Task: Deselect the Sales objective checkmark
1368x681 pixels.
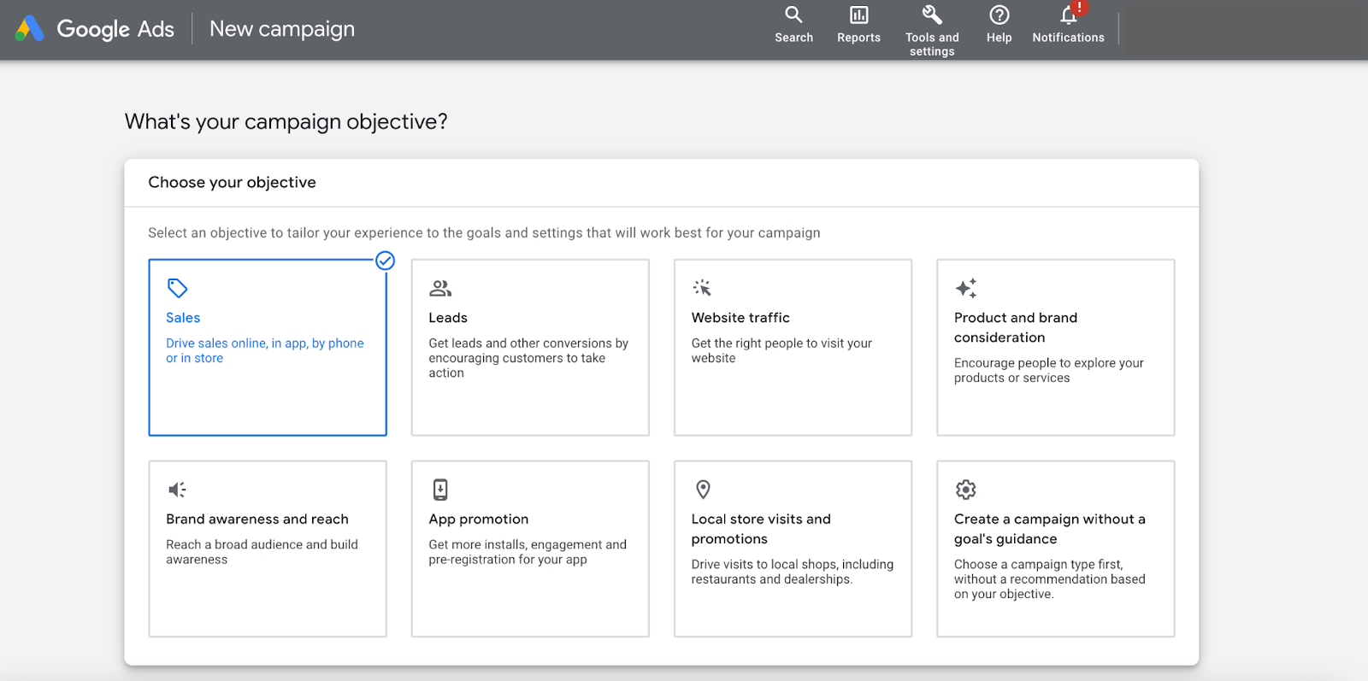Action: coord(386,261)
